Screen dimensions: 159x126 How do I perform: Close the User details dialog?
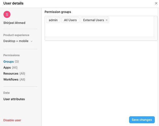point(156,3)
